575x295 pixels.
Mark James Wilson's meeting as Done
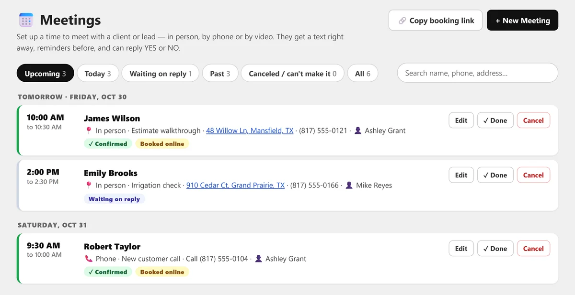pos(495,120)
